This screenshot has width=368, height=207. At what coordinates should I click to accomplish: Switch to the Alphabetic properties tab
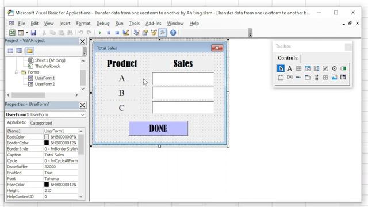tap(17, 122)
